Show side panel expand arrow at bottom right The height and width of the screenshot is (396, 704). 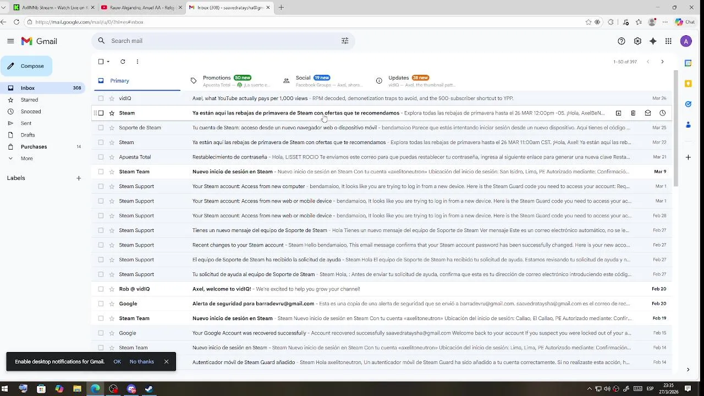click(688, 370)
